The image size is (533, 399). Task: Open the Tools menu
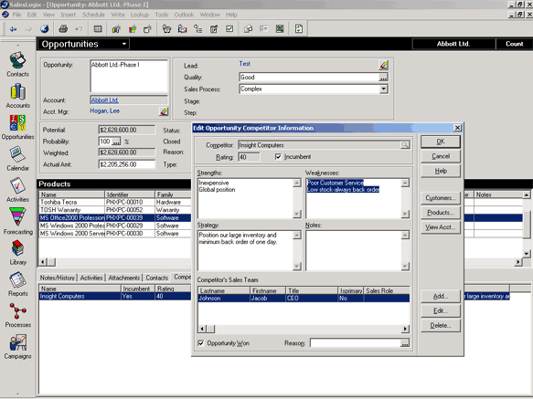[162, 15]
